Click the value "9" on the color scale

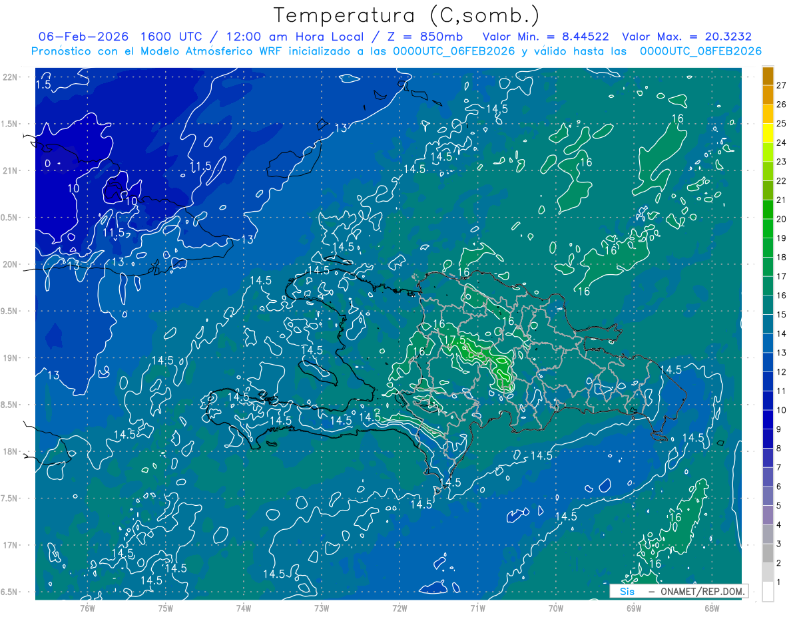click(779, 429)
